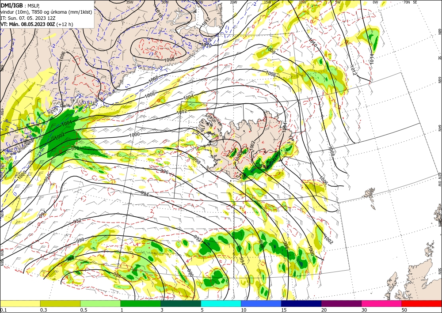Image resolution: width=442 pixels, height=313 pixels.
Task: Click the red 50+ legend swatch
Action: pos(422,303)
